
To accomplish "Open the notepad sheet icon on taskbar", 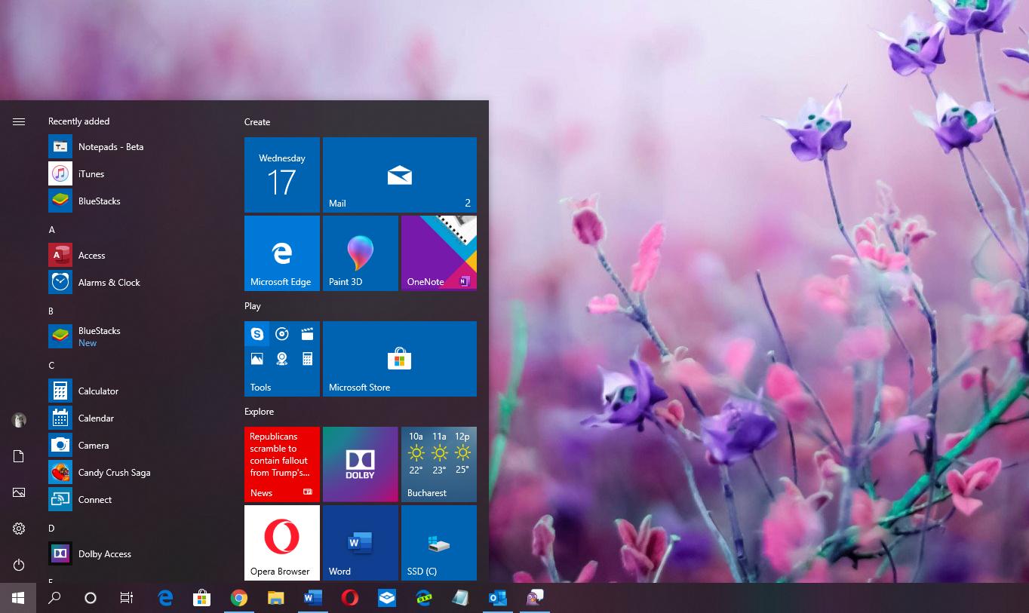I will coord(460,598).
